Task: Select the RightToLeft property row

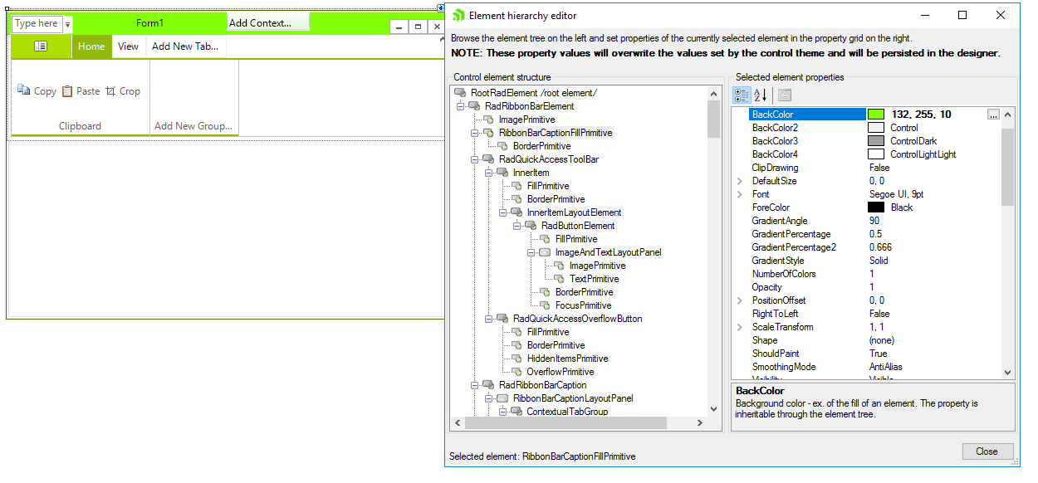Action: click(x=866, y=314)
